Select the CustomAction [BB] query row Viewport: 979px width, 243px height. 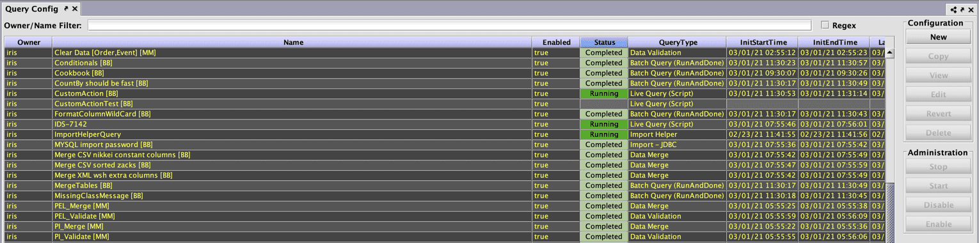[x=445, y=93]
